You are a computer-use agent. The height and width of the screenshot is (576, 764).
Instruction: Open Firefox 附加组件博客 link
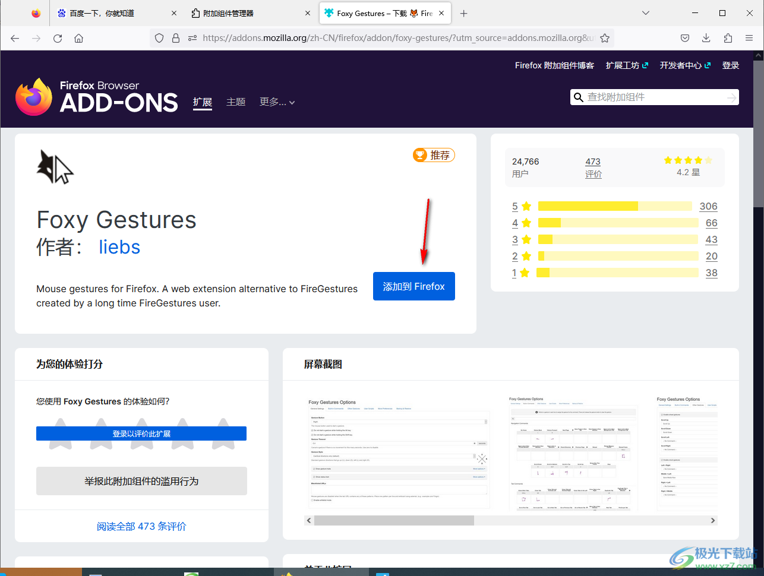(x=554, y=65)
